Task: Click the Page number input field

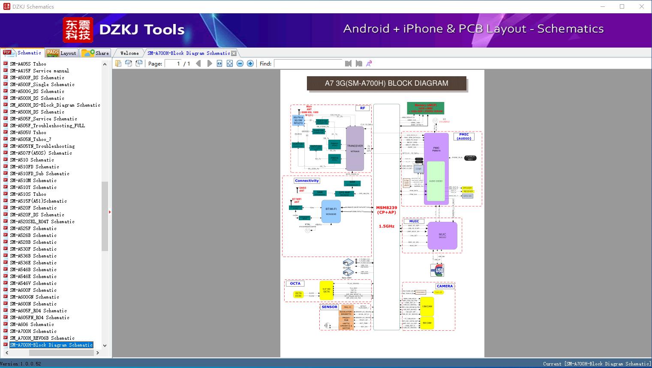Action: pos(173,63)
